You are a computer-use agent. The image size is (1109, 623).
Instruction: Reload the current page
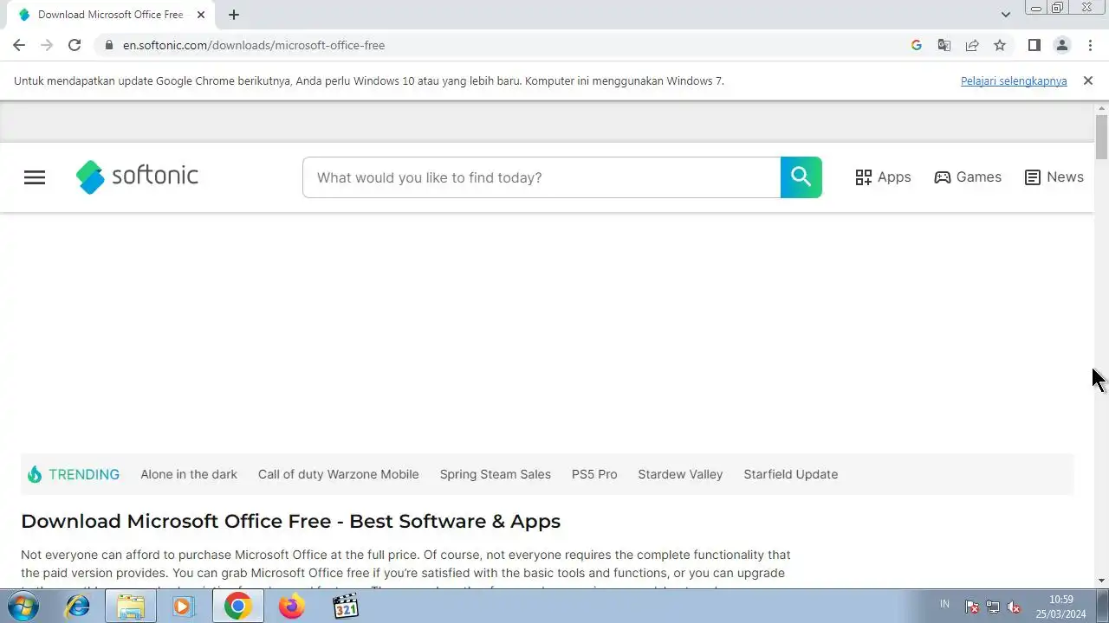pos(75,45)
